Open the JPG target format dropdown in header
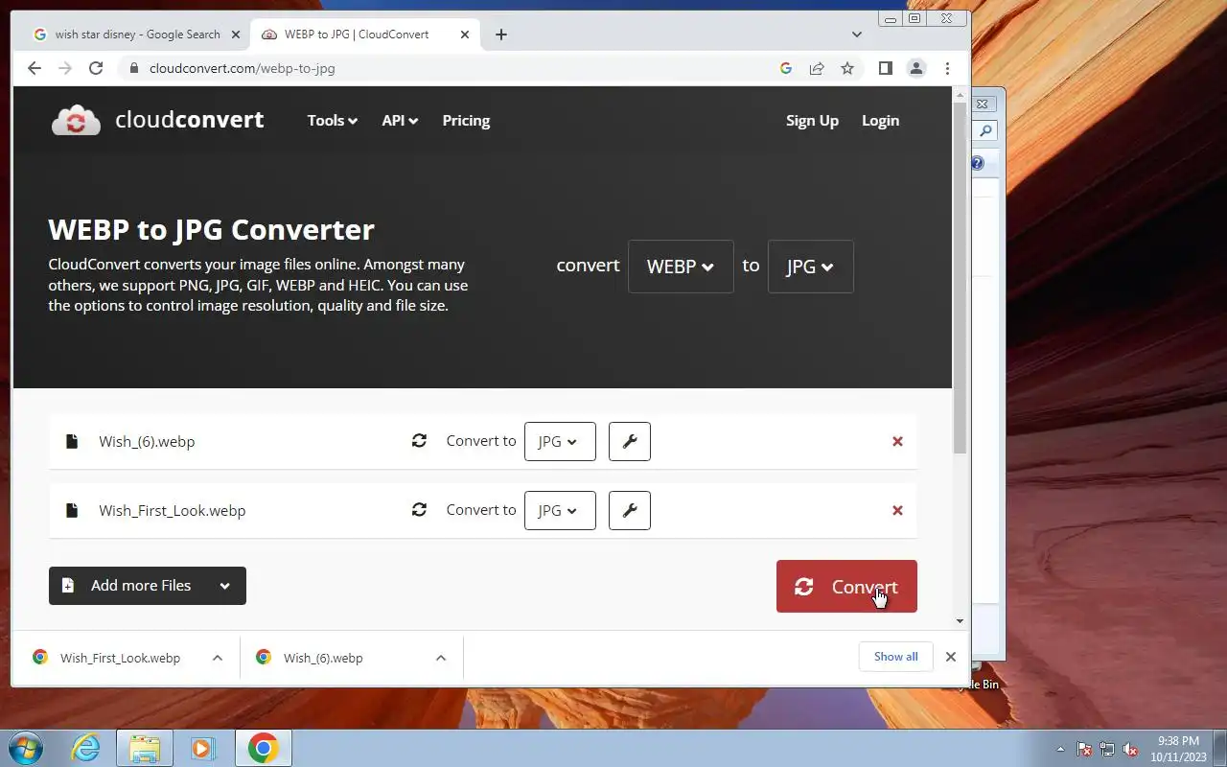1227x767 pixels. click(810, 267)
